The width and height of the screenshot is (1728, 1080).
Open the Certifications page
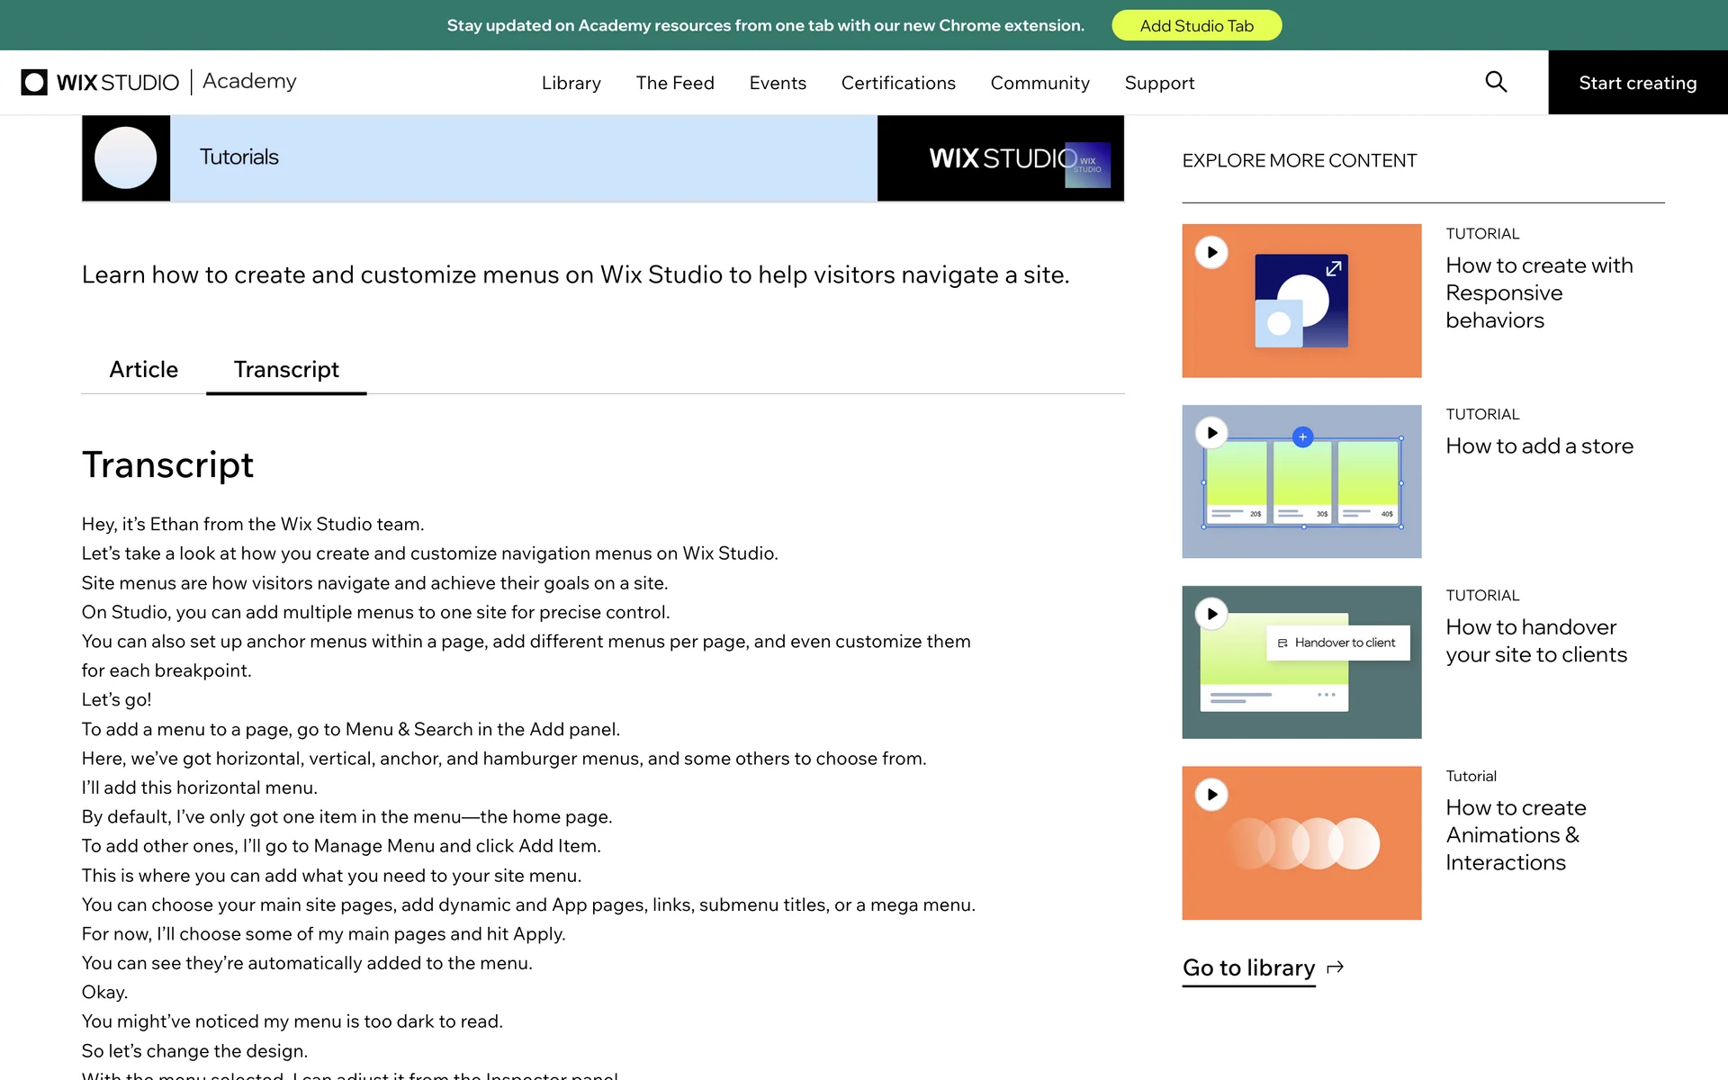click(898, 83)
